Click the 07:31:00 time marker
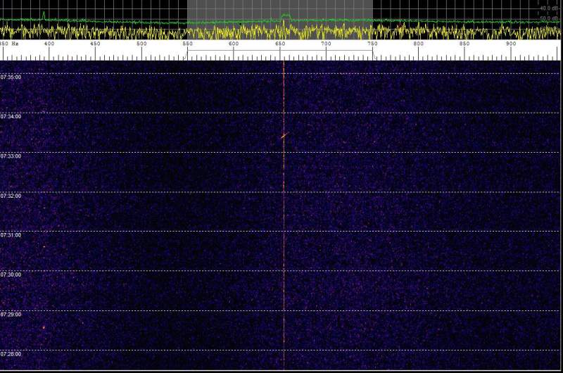This screenshot has width=563, height=373. click(x=11, y=235)
